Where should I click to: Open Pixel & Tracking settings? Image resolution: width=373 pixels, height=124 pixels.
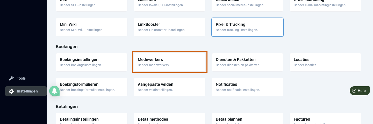click(x=247, y=27)
